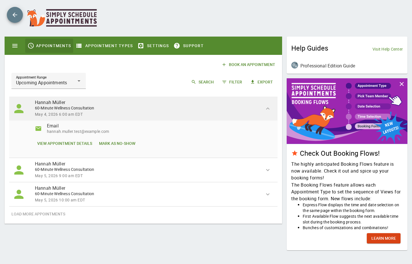The image size is (412, 264).
Task: Close the Booking Flows promo banner
Action: (402, 84)
